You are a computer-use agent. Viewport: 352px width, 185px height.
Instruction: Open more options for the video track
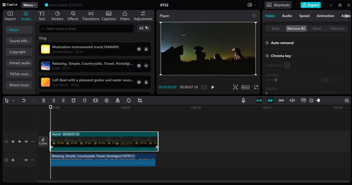pyautogui.click(x=33, y=142)
